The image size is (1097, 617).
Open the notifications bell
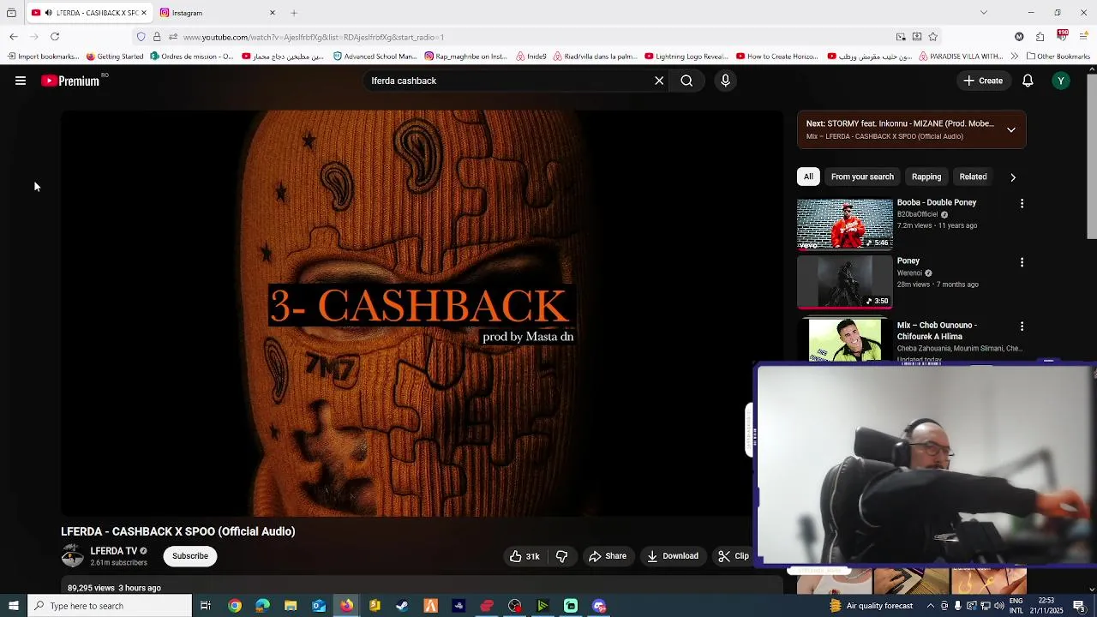(1028, 81)
